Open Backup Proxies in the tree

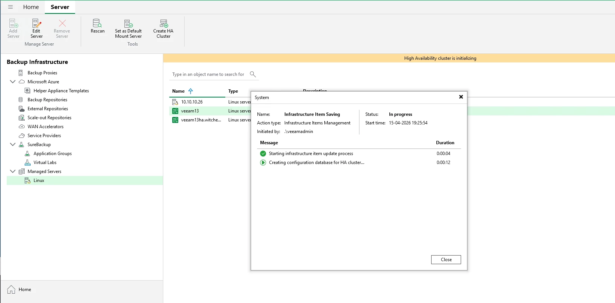(x=42, y=73)
